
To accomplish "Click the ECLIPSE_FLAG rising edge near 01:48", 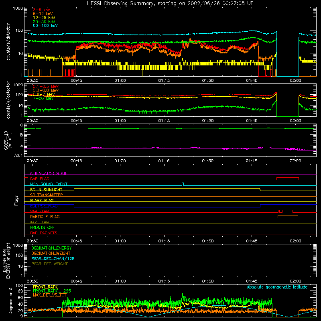I will coord(260,206).
